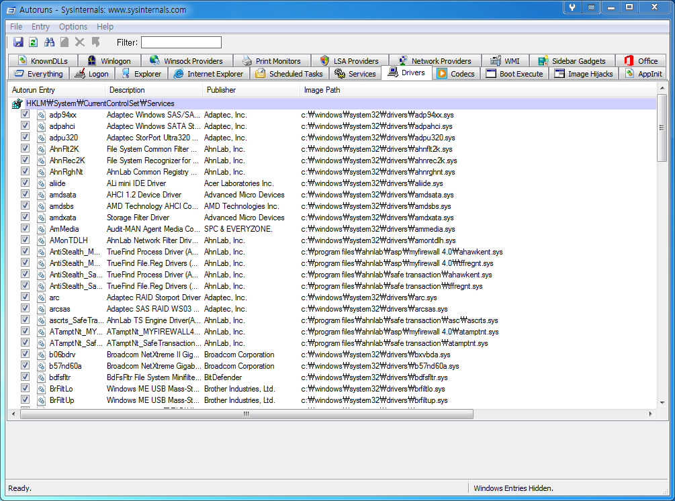Click the amdxata driver file icon
This screenshot has width=675, height=501.
point(42,218)
